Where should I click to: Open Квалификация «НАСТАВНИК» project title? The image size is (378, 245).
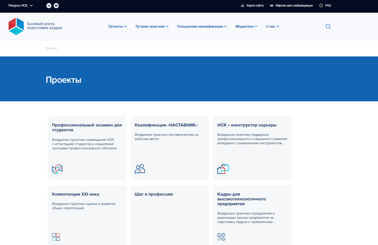pos(166,125)
